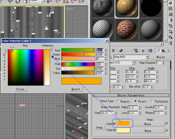Click the Make Unique icon

[128, 51]
